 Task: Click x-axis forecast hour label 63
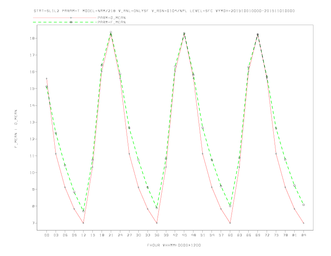point(239,235)
